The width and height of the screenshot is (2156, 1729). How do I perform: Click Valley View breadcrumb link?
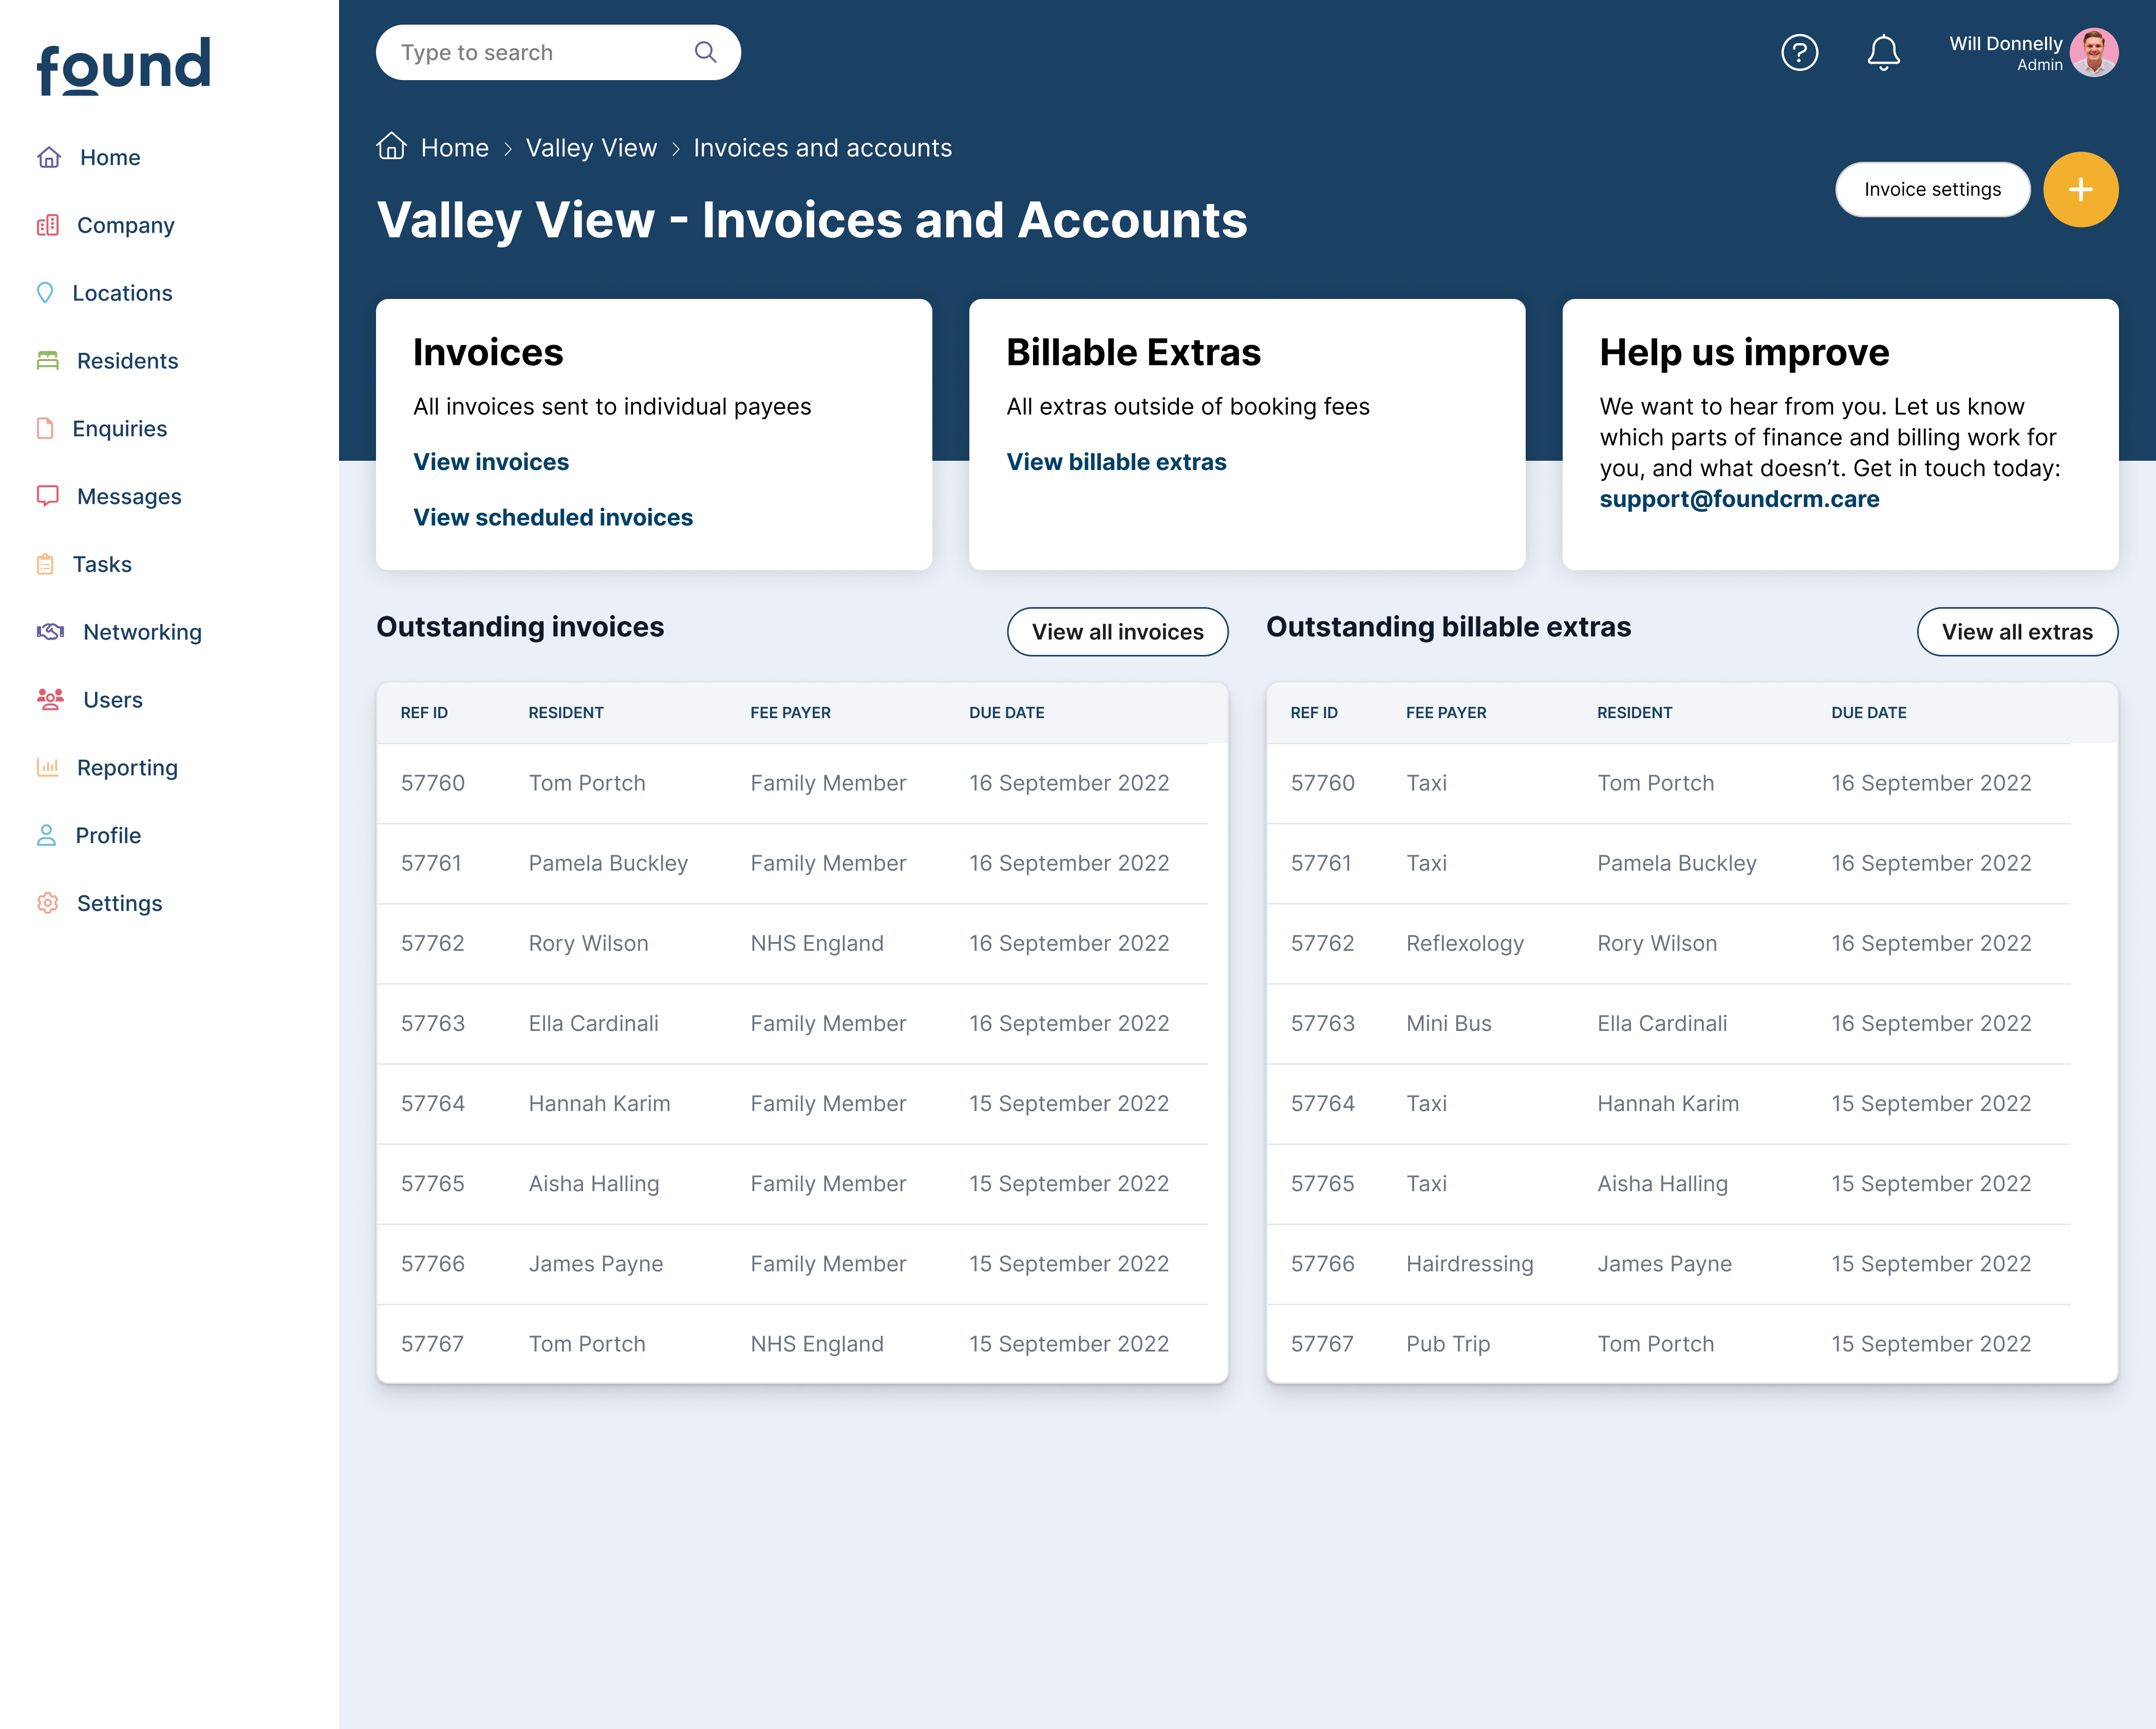pos(590,148)
